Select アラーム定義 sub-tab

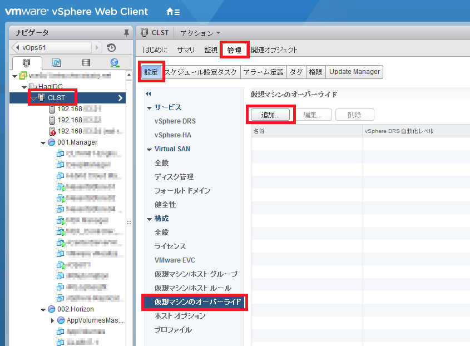coord(264,72)
